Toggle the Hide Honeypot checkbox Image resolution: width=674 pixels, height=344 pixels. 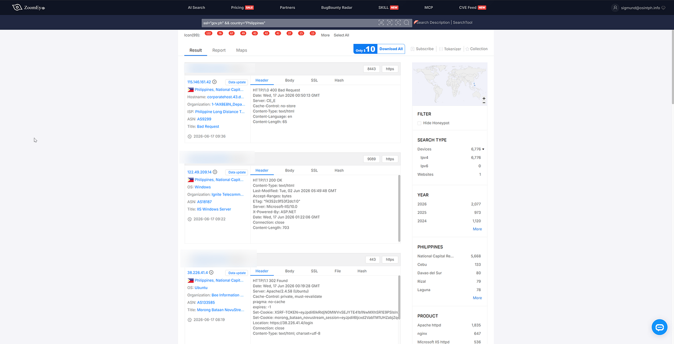click(419, 123)
